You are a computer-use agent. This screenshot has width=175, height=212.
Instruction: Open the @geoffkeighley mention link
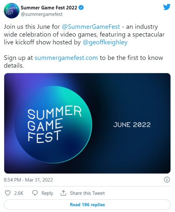pyautogui.click(x=105, y=42)
